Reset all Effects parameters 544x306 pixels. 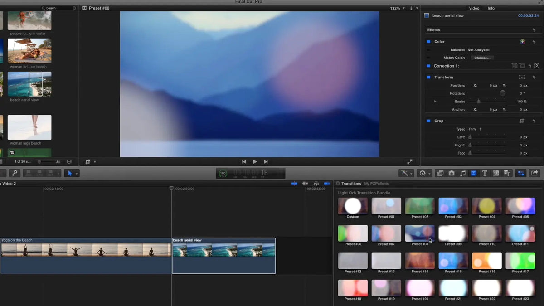[x=534, y=30]
